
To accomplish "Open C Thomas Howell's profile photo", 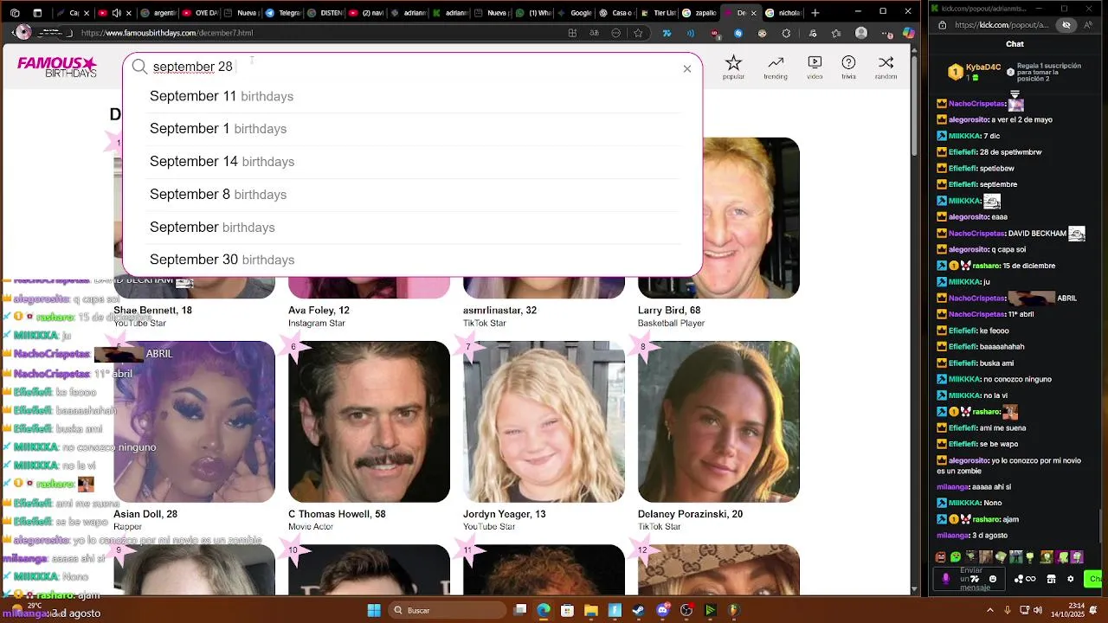I will (369, 421).
